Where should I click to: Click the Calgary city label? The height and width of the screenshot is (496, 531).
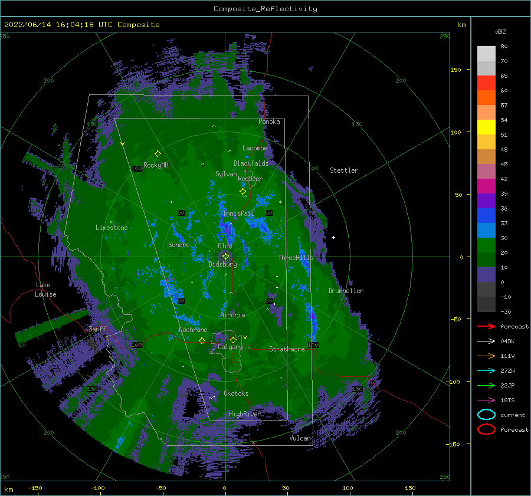[230, 347]
